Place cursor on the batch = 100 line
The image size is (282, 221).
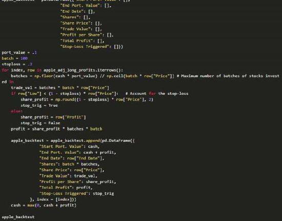(14, 58)
